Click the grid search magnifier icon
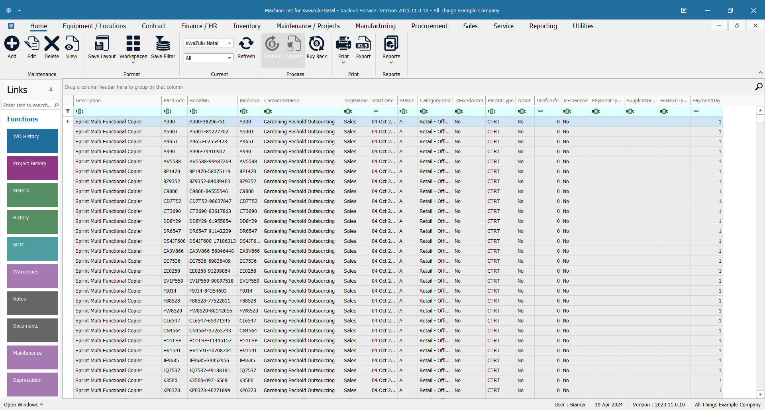 759,87
